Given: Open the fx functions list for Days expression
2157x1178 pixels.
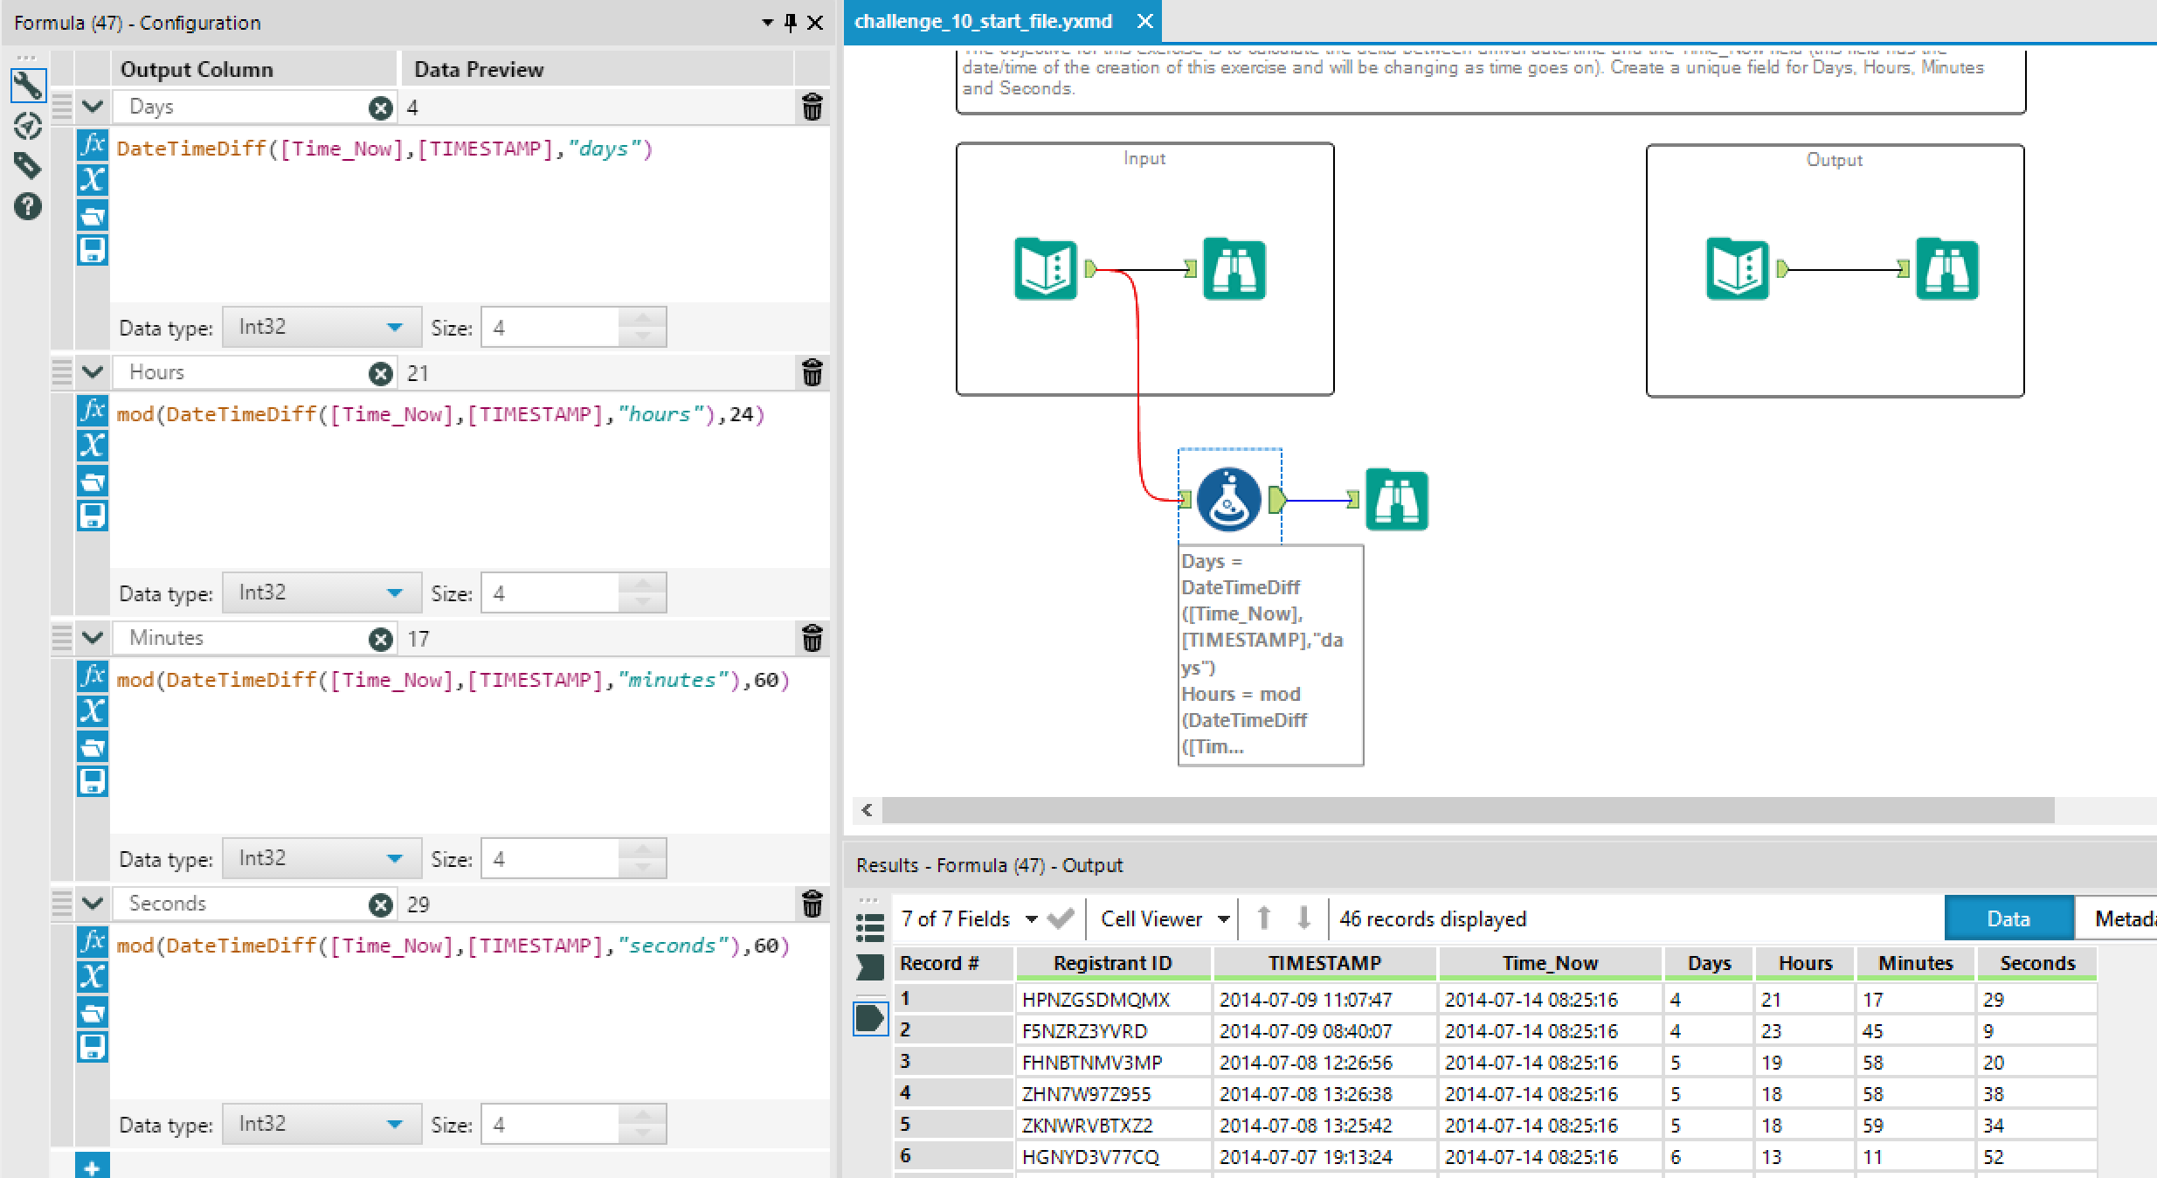Looking at the screenshot, I should pos(92,145).
